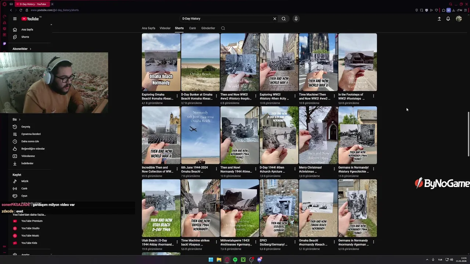Open Opera AI assistant icon
The width and height of the screenshot is (470, 264).
pos(459,10)
